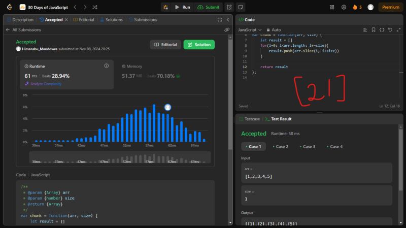Click Analyze Complexity link

pyautogui.click(x=43, y=84)
